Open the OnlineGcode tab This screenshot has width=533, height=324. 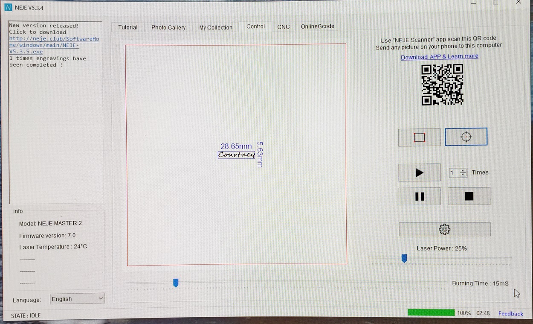tap(317, 26)
